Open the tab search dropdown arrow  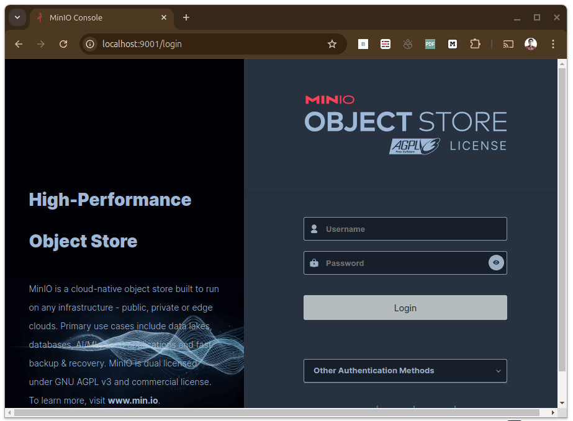point(17,17)
